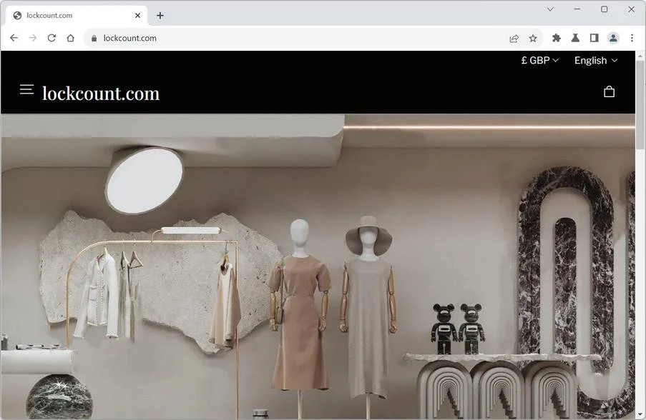Open the hamburger navigation menu
This screenshot has height=420, width=646.
click(x=26, y=89)
